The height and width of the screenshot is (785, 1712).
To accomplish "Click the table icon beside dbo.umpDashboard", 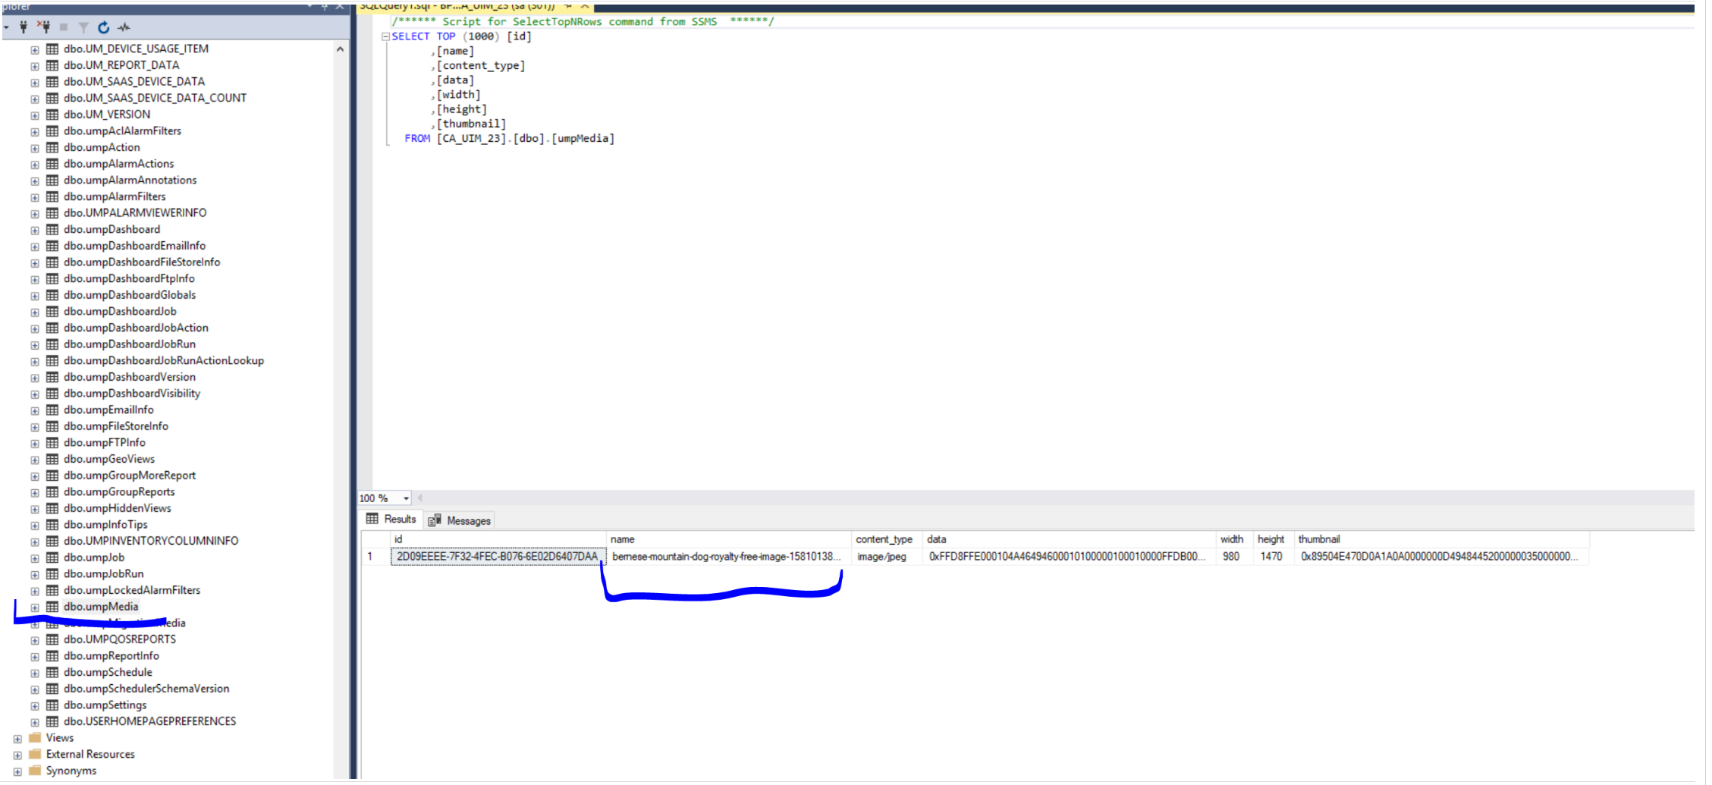I will (52, 229).
